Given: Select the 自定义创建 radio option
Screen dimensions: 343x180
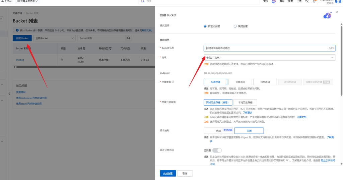Looking at the screenshot, I should 205,26.
